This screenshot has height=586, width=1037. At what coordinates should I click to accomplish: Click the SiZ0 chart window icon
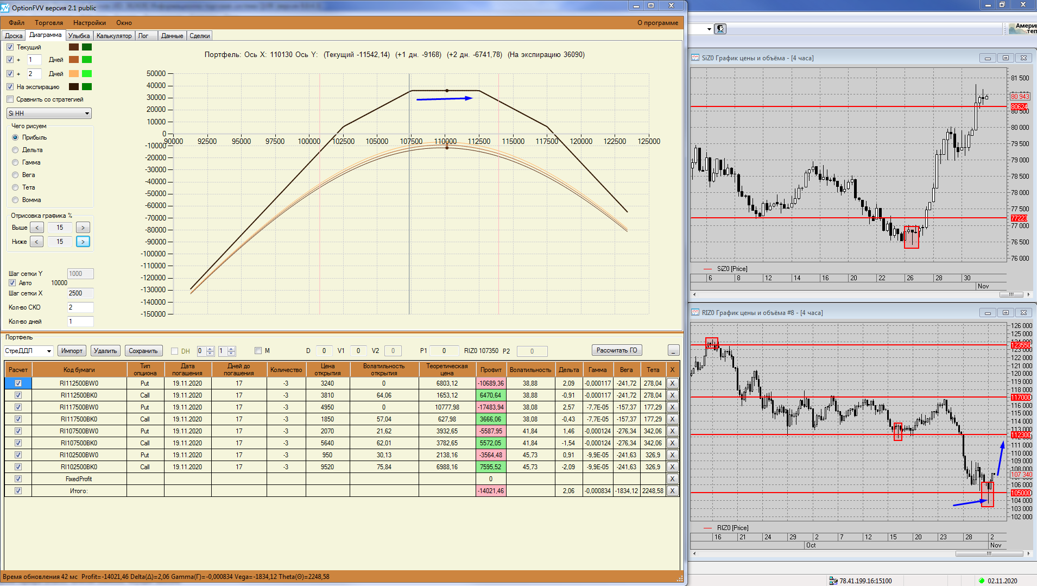pos(695,58)
